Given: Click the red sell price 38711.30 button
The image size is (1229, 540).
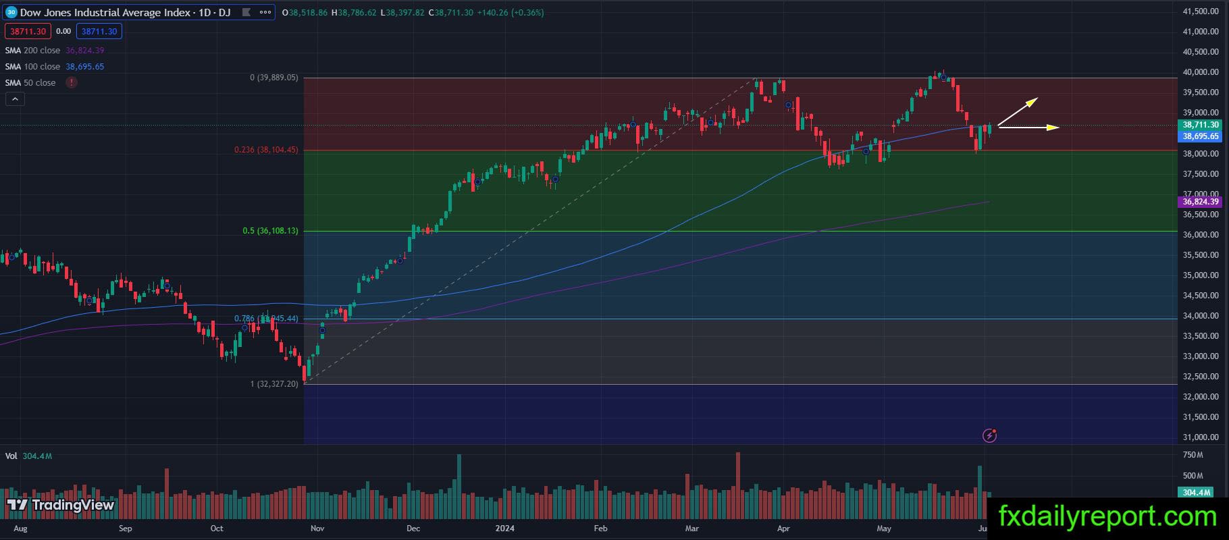Looking at the screenshot, I should click(x=27, y=31).
